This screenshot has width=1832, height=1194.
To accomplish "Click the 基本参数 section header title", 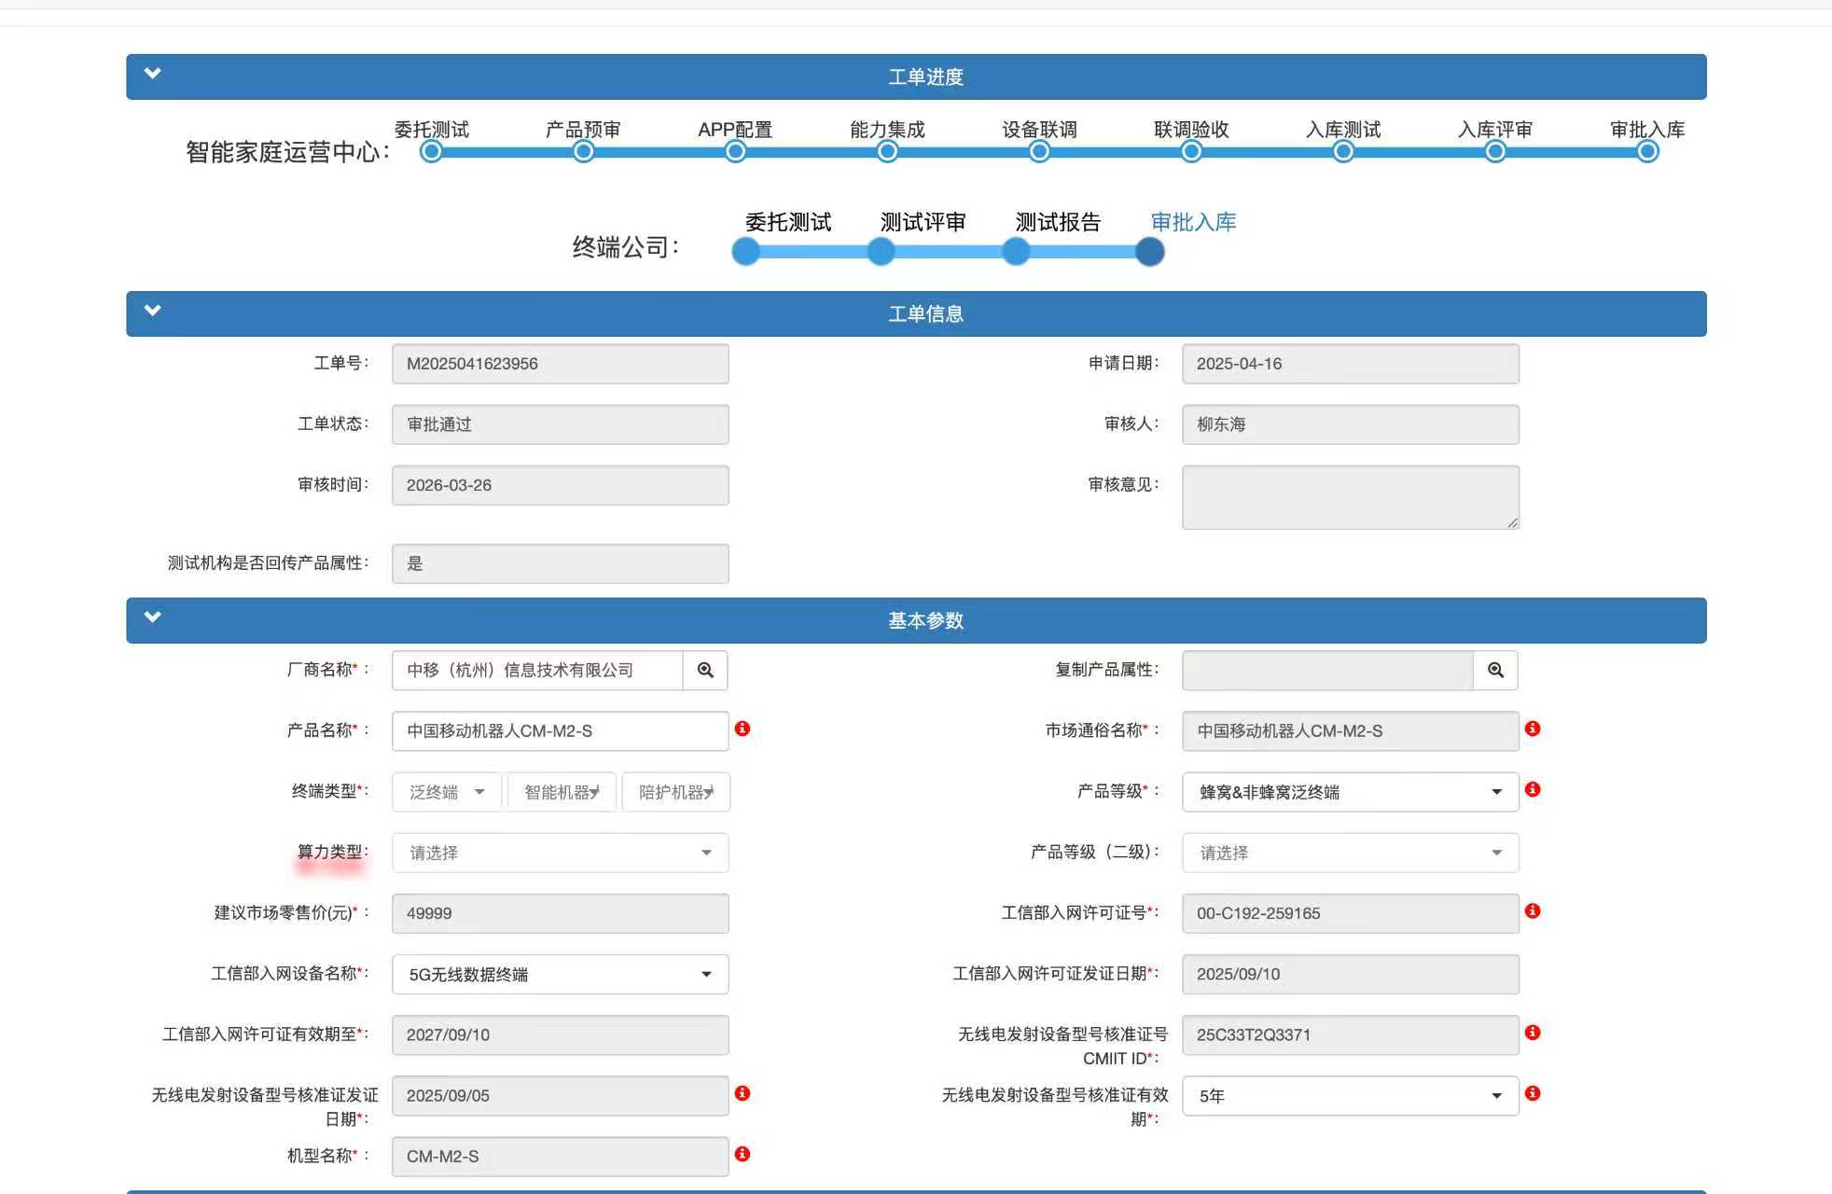I will 925,620.
